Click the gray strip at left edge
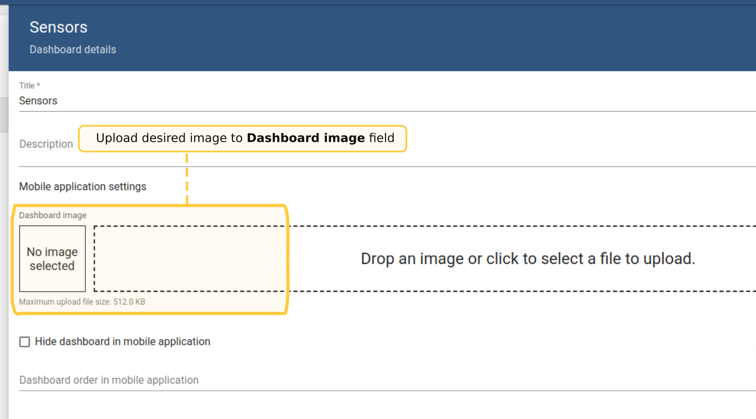This screenshot has height=419, width=756. click(x=4, y=113)
